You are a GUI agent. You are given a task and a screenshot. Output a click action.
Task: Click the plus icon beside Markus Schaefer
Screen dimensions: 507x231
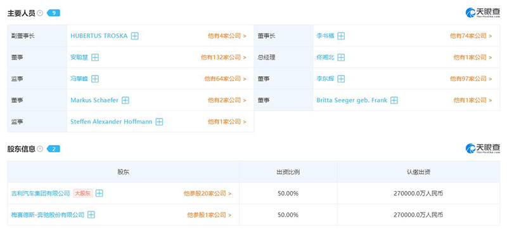125,100
